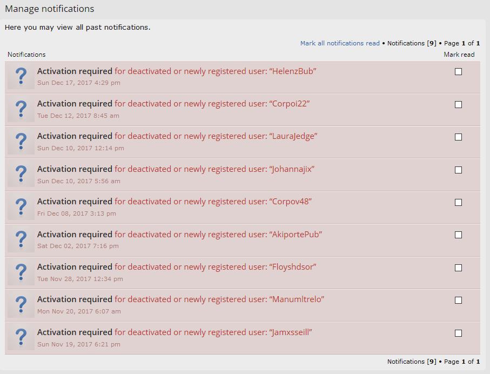The image size is (490, 374).
Task: Click the avatar icon next to AkiportePub notification
Action: [21, 240]
